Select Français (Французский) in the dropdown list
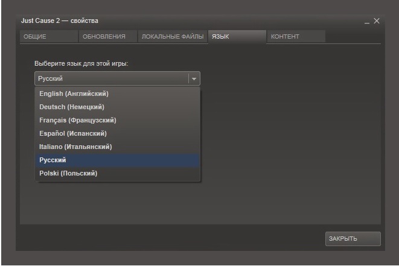 coord(117,120)
